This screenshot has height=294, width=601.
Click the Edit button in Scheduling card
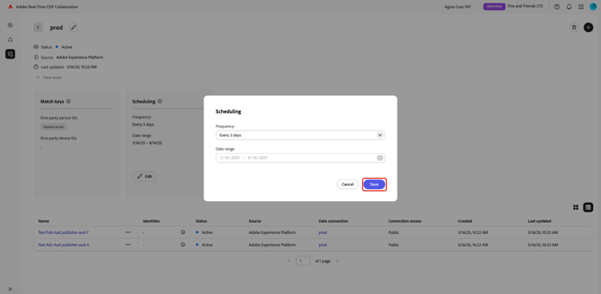coord(144,176)
